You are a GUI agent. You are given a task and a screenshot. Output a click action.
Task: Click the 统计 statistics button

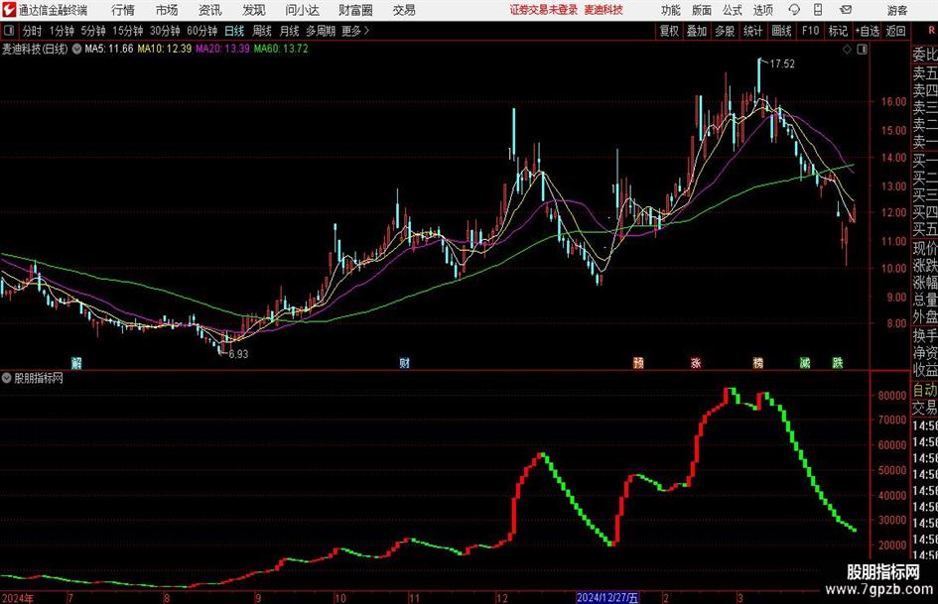point(752,31)
